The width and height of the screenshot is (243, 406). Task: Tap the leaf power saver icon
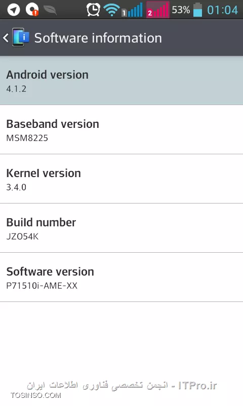(x=50, y=10)
